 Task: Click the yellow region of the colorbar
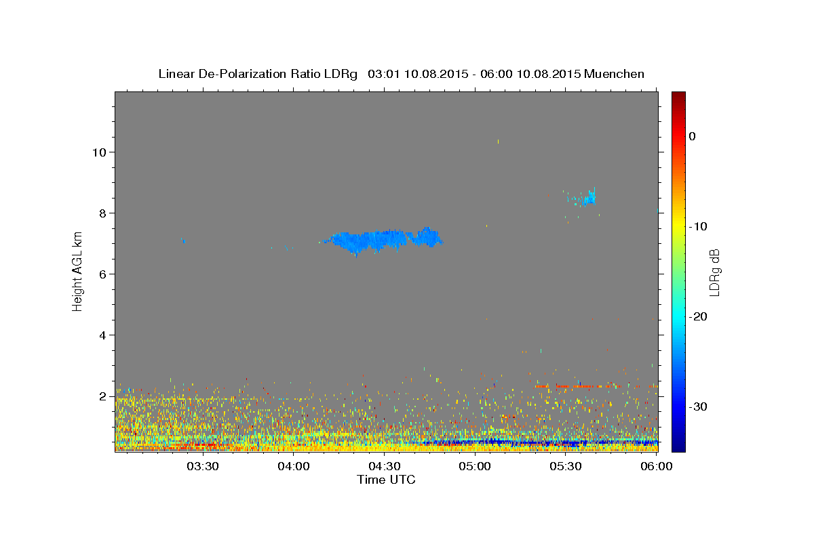pos(678,224)
